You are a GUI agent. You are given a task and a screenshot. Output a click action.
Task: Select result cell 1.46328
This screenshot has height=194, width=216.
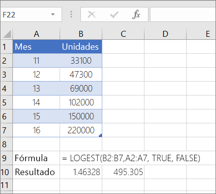click(81, 172)
